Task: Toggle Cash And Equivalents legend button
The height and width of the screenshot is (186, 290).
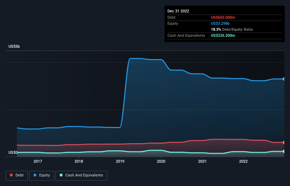Action: pos(81,175)
